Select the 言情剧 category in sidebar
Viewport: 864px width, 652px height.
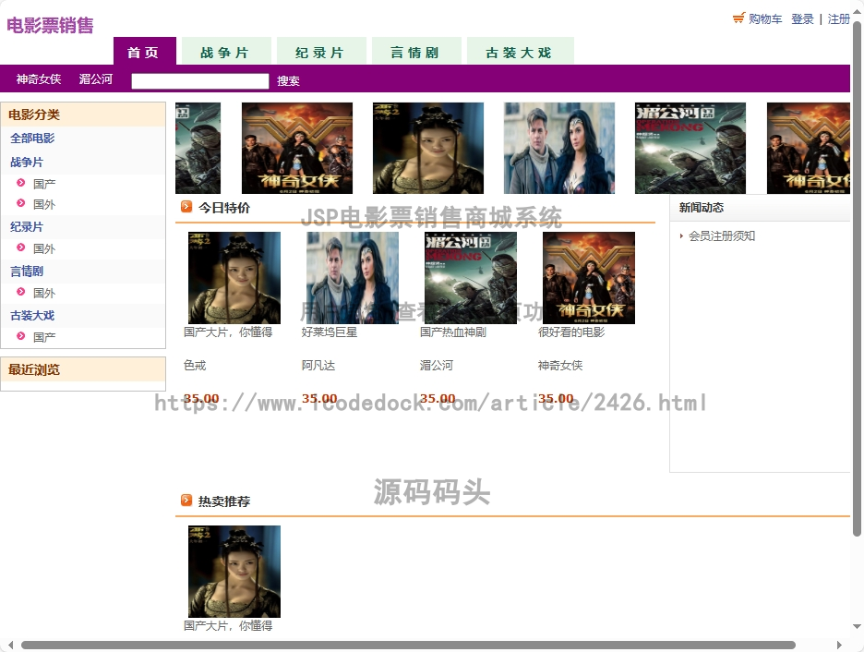tap(27, 272)
